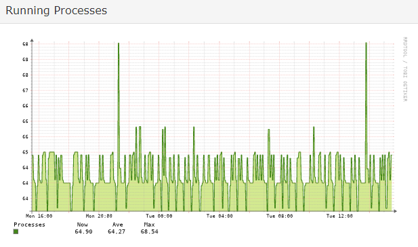Click the Tue 04:00 time axis label
This screenshot has height=247, width=418.
tap(220, 216)
